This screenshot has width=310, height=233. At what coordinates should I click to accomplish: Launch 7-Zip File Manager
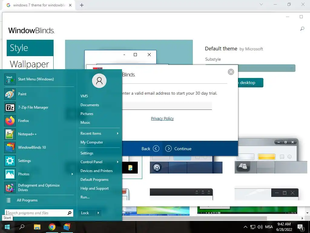pos(39,107)
